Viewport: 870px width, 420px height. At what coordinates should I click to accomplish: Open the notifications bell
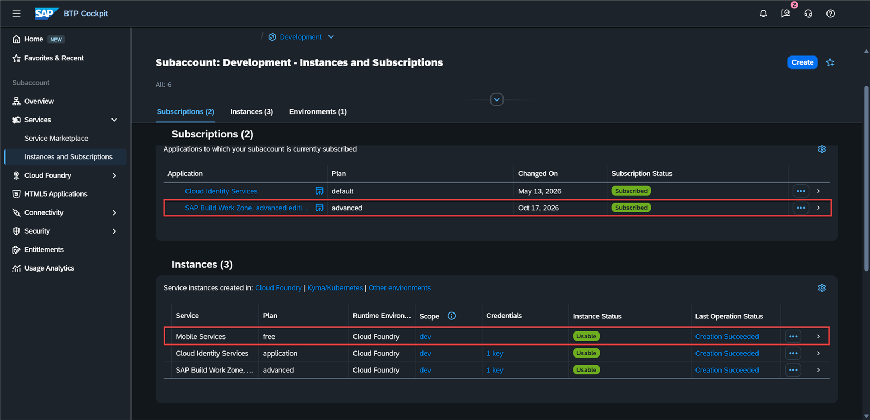763,14
